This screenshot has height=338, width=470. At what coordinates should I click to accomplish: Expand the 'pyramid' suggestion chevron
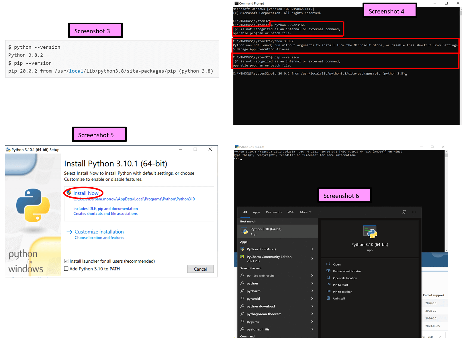[x=312, y=298]
